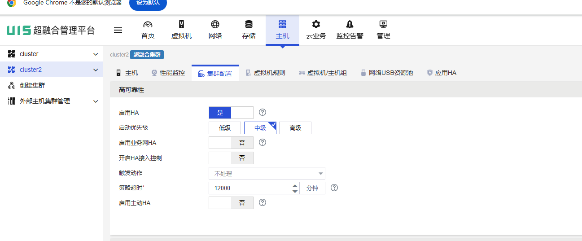Click the 设为默认 button
Viewport: 582px width, 241px height.
(148, 3)
